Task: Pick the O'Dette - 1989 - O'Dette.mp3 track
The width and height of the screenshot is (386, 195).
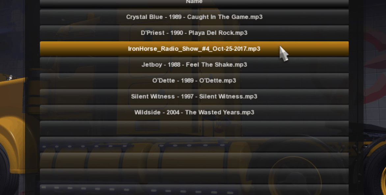Action: (194, 81)
